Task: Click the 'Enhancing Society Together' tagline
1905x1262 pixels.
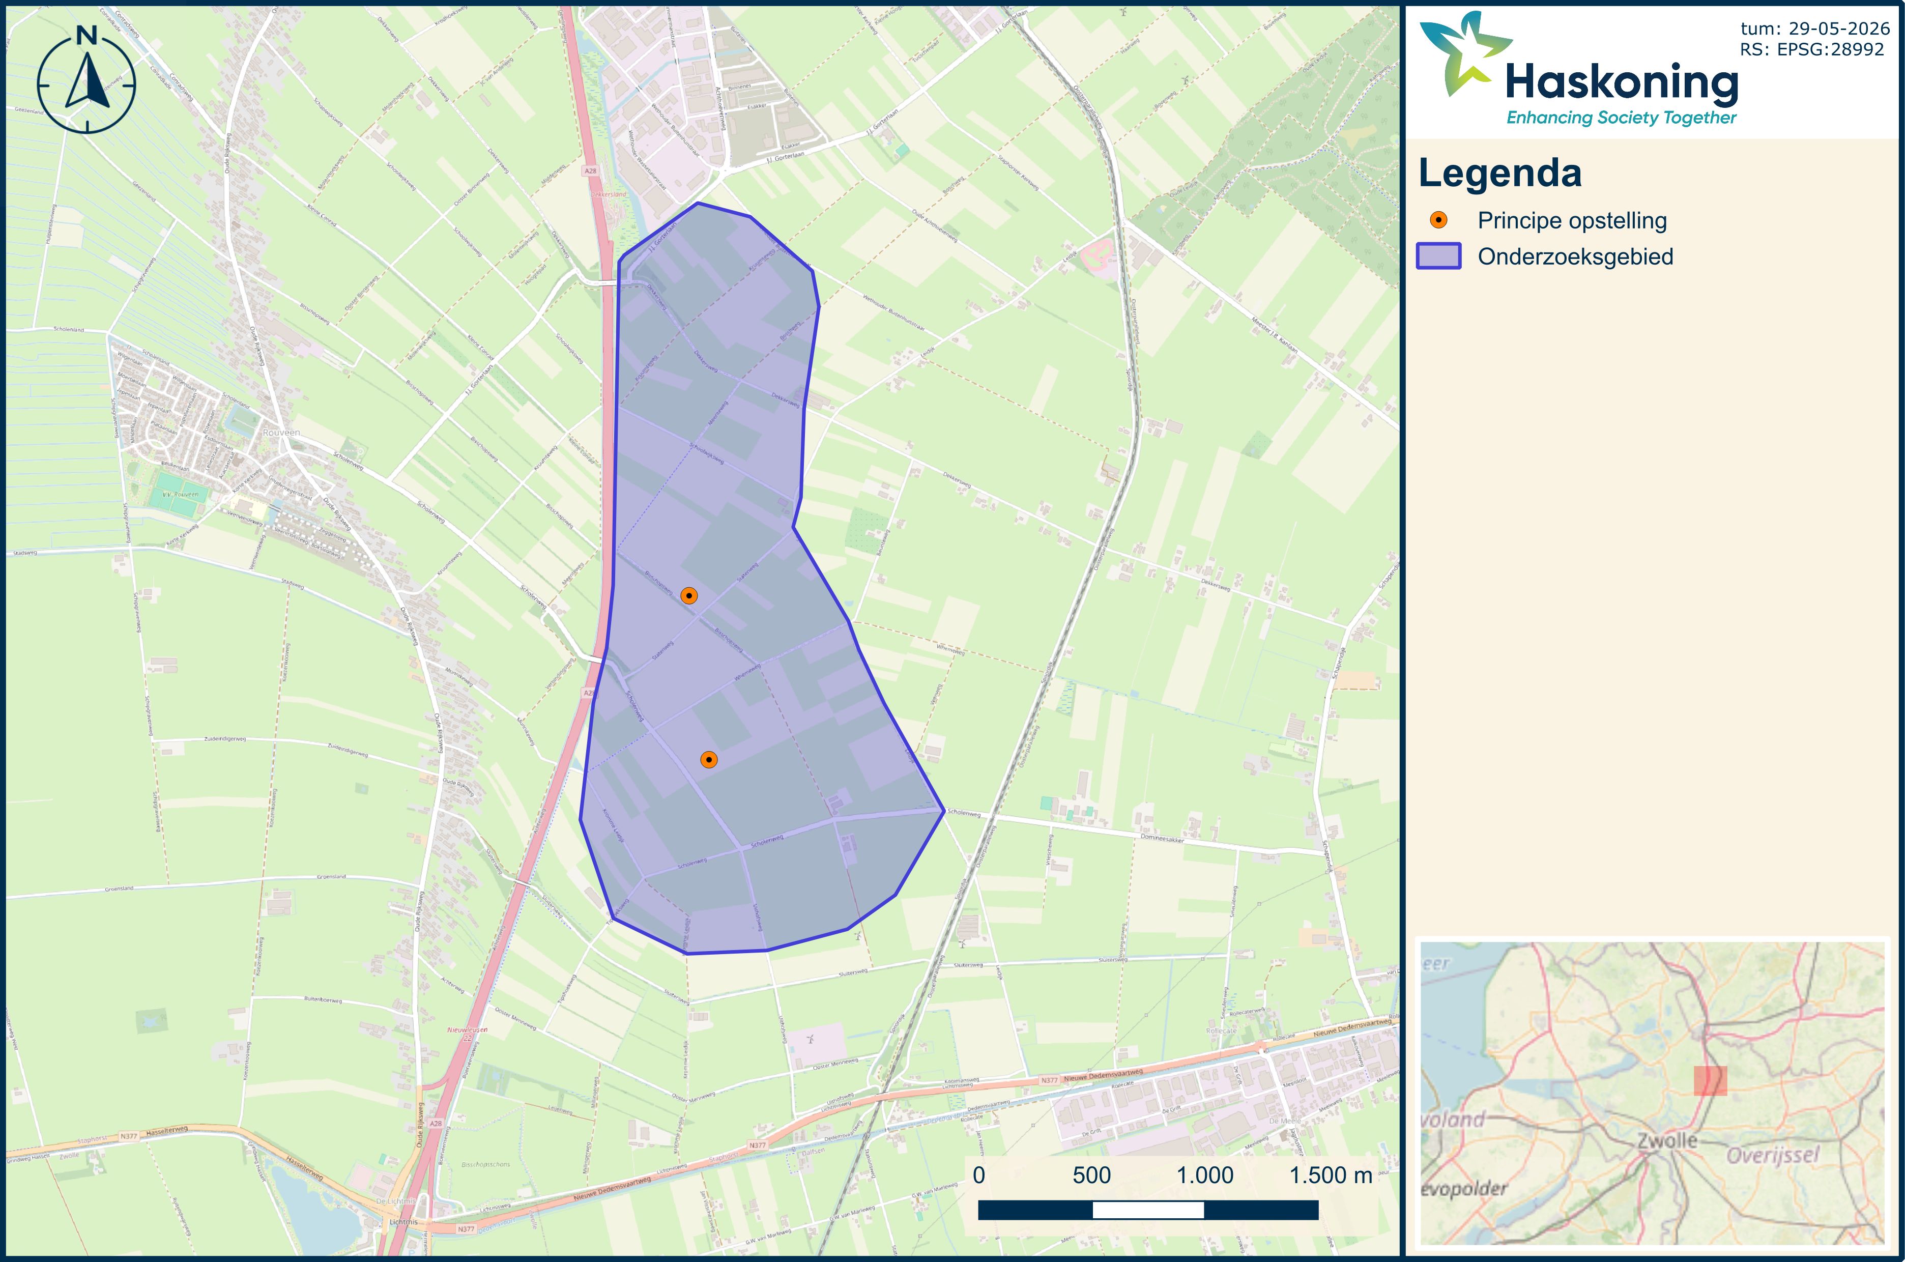Action: [x=1621, y=118]
